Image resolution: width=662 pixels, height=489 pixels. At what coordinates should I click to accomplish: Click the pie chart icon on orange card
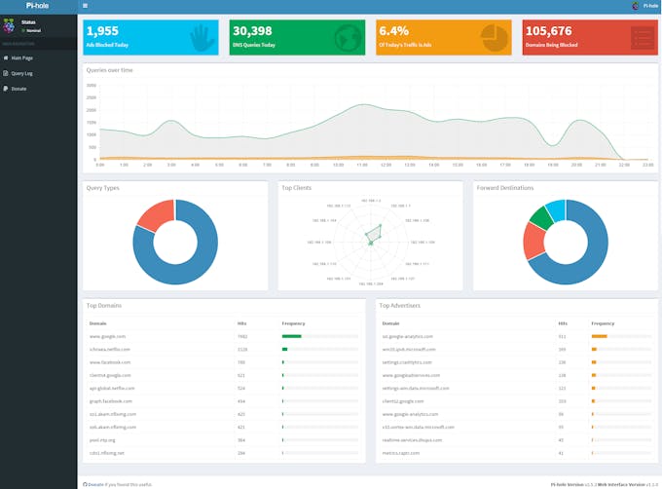[x=495, y=38]
